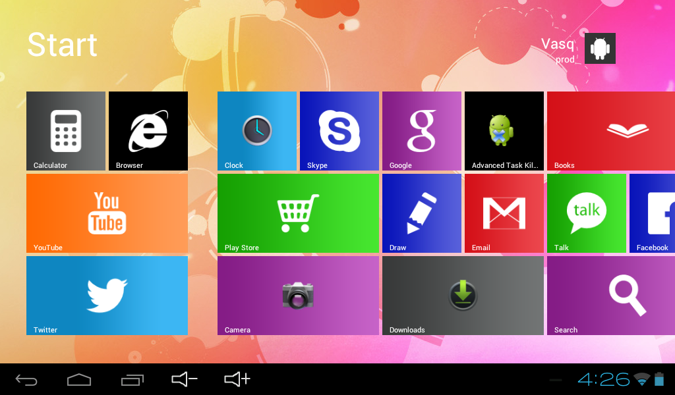Open the Facebook tile

(652, 213)
